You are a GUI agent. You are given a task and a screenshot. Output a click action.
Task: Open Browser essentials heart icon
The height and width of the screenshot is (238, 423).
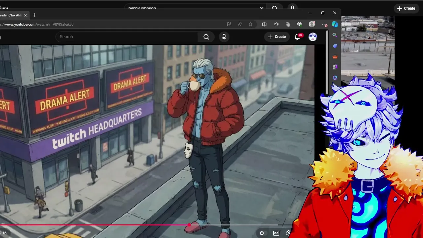[300, 24]
